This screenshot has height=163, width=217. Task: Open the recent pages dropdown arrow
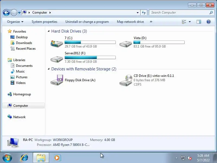pos(19,13)
